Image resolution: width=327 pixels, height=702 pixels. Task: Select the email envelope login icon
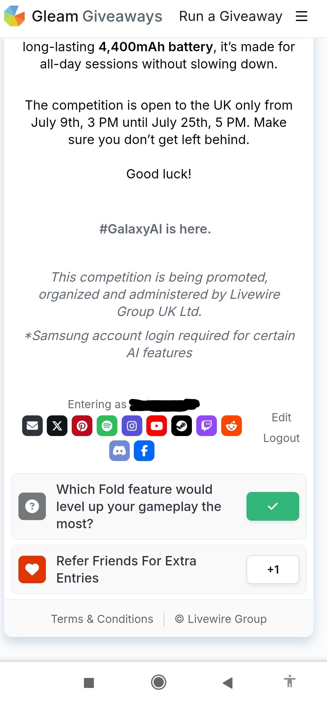[32, 426]
